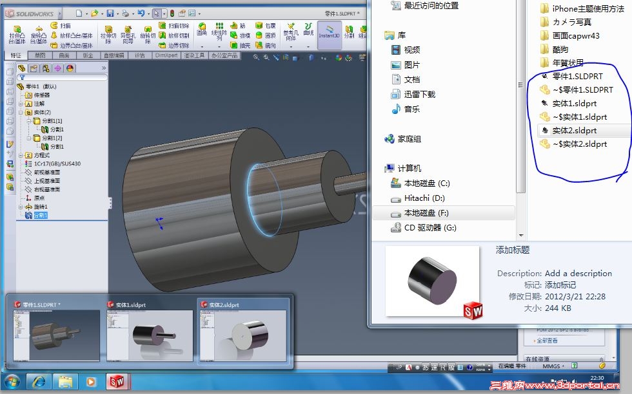Screen dimensions: 632x394
Task: Collapse the 分割1[2] body node
Action: [x=29, y=138]
